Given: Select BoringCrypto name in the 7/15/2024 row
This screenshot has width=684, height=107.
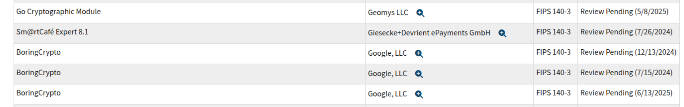Looking at the screenshot, I should [x=38, y=73].
